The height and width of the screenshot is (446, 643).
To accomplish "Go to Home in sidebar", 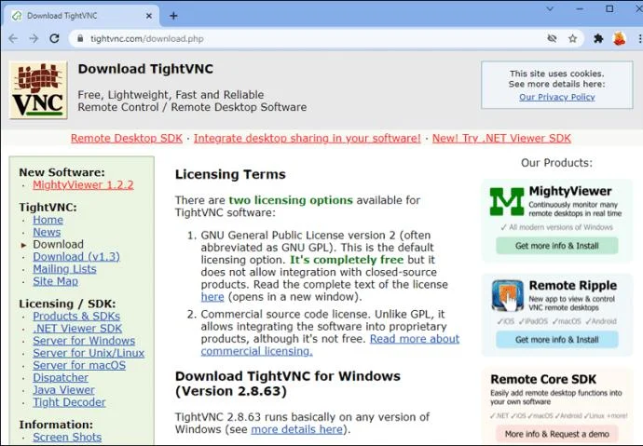I will pos(48,220).
